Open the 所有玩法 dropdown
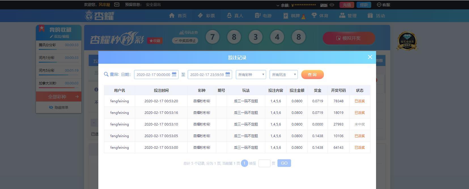469x189 pixels. [x=283, y=75]
